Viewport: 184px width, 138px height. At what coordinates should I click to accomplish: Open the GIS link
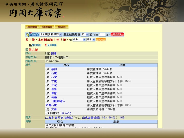point(122,118)
